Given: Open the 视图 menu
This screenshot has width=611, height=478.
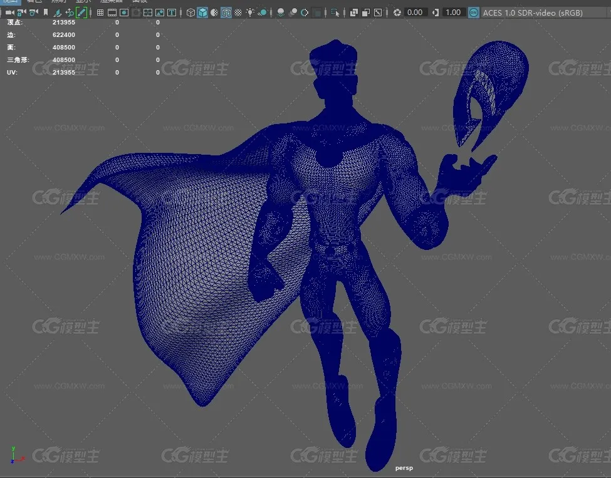Looking at the screenshot, I should [x=10, y=1].
